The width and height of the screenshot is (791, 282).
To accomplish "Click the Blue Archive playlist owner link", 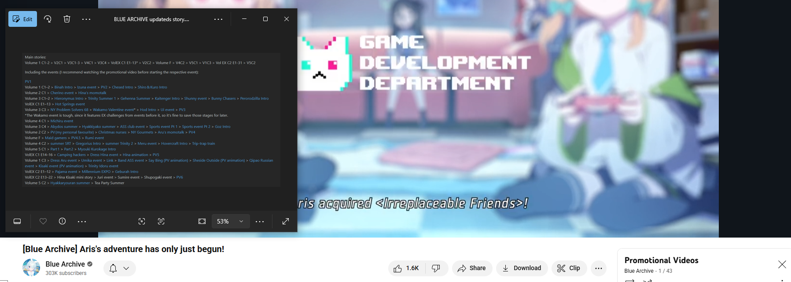I will (x=639, y=271).
